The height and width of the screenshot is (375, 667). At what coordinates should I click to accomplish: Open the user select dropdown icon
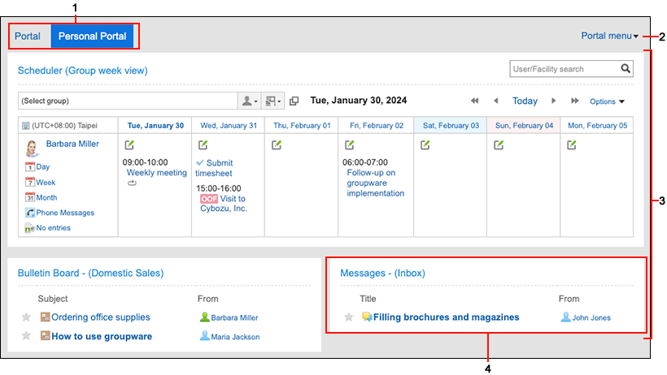(x=249, y=101)
